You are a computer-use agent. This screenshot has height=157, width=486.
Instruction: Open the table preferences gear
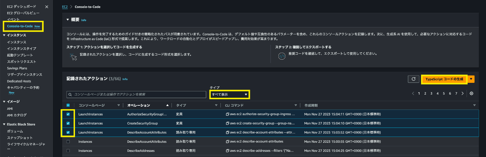[471, 94]
